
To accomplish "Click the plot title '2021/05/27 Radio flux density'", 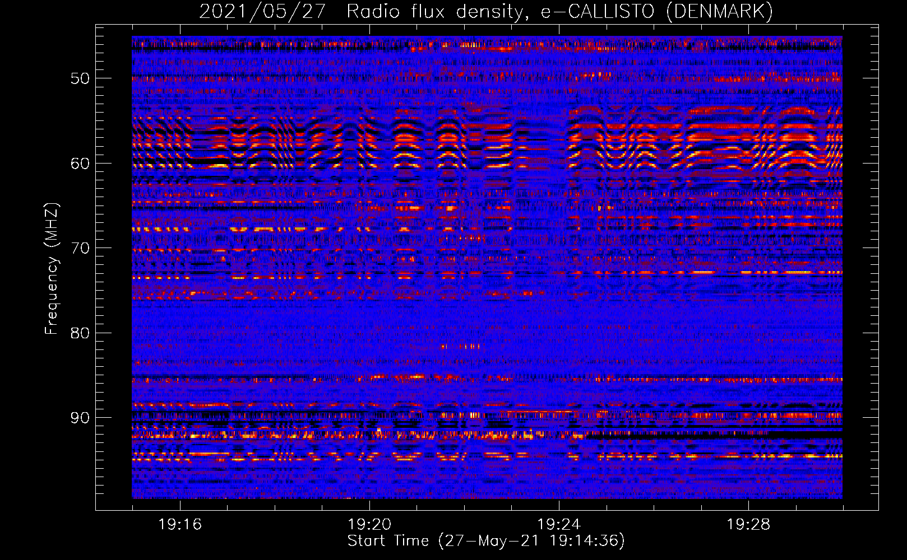I will click(486, 11).
